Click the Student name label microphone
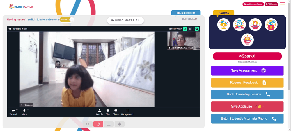The height and width of the screenshot is (131, 291). (x=22, y=105)
